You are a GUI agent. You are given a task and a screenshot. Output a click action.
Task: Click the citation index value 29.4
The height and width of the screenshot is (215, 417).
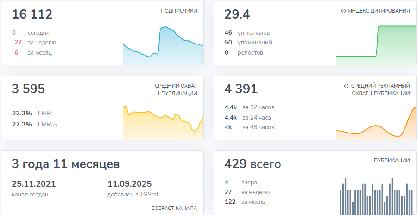(237, 14)
